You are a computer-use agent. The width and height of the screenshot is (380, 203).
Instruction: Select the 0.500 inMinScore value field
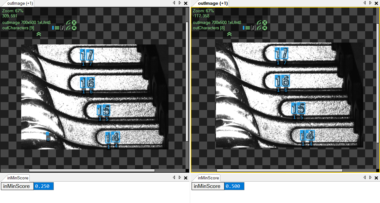pos(234,186)
